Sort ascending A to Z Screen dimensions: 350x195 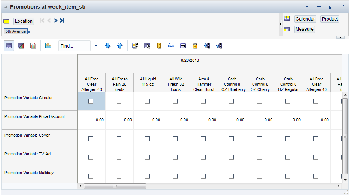pyautogui.click(x=207, y=46)
